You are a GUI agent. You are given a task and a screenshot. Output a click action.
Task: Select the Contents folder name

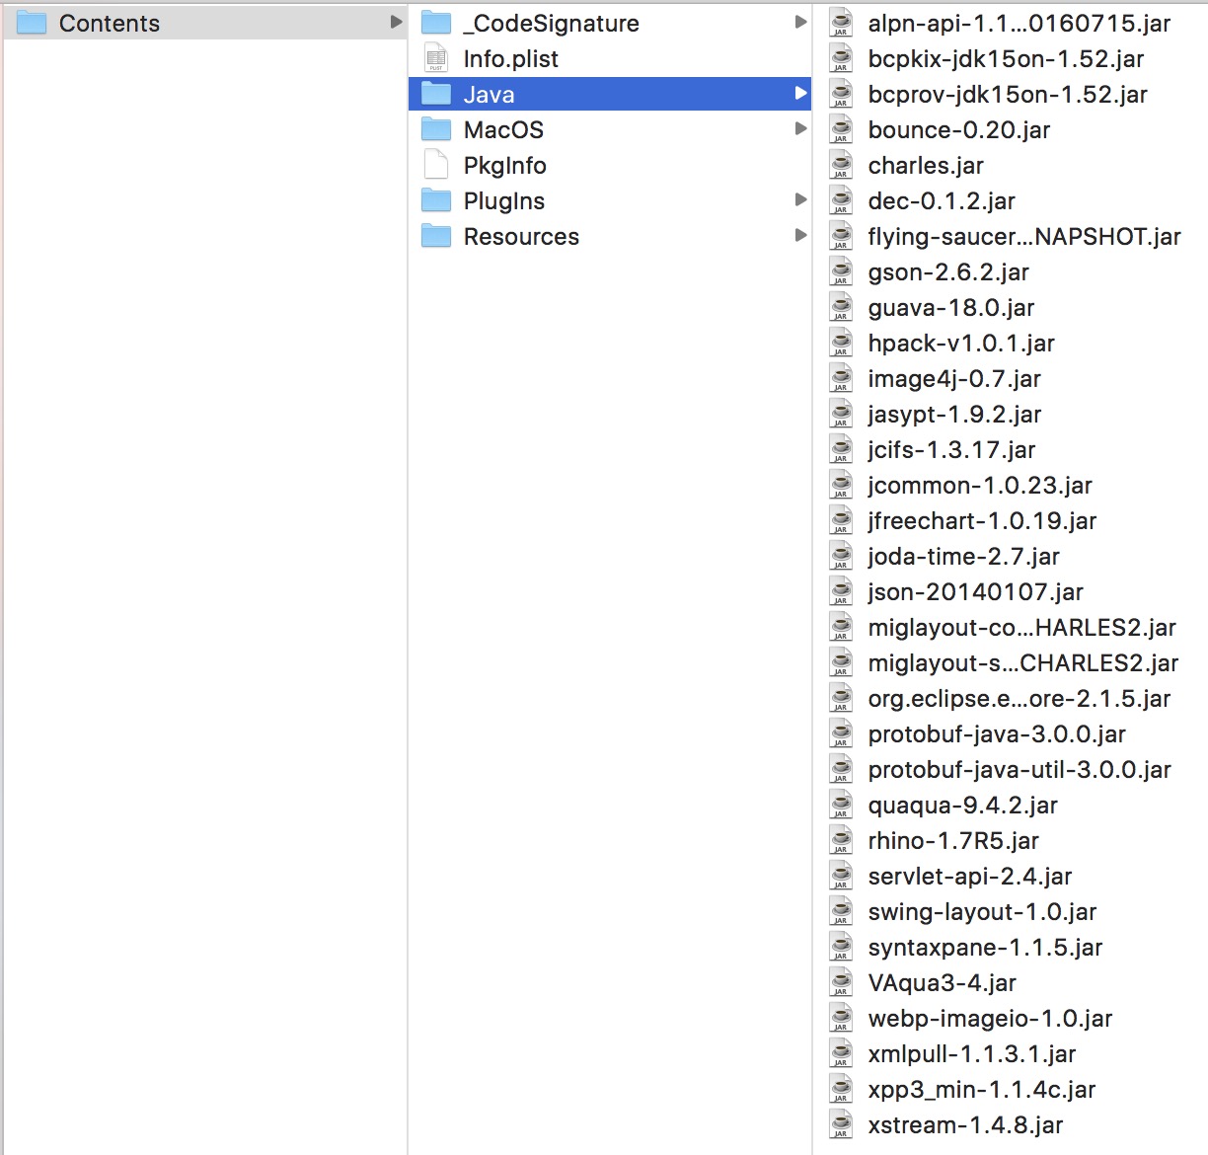(110, 24)
